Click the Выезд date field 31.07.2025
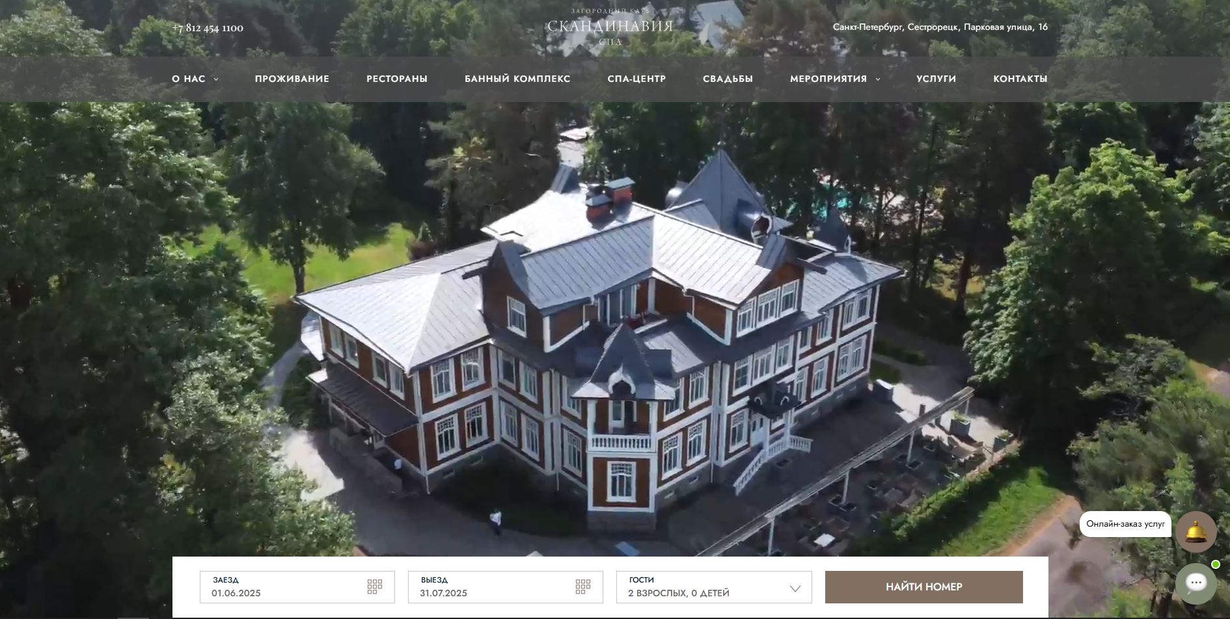The height and width of the screenshot is (619, 1230). tap(506, 587)
